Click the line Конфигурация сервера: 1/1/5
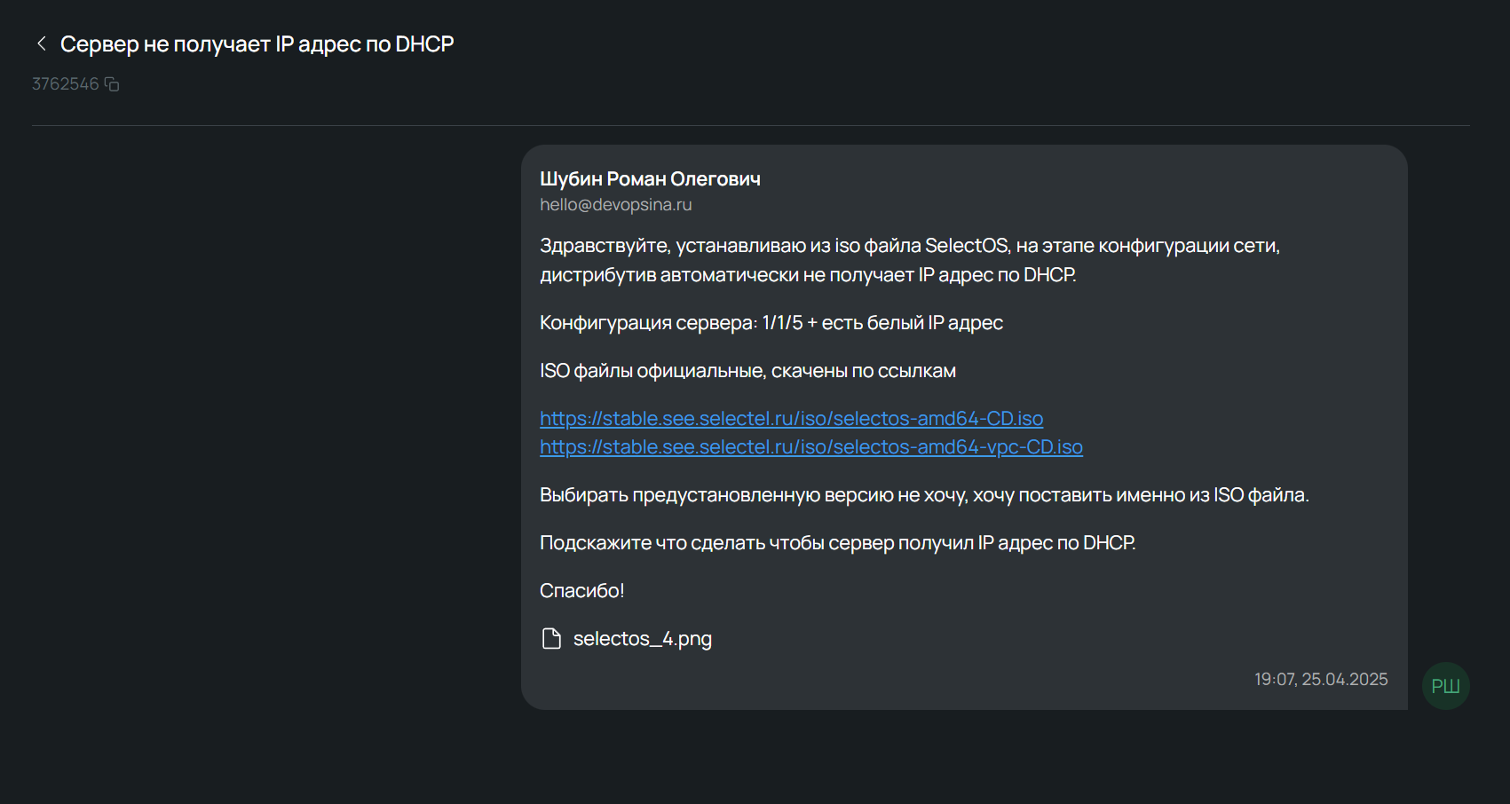Screen dimensions: 1510x804 coord(771,323)
